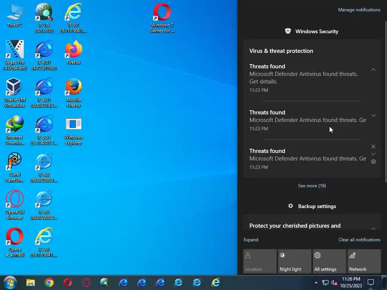Open the expanded Threats found notification with Get details
Screen dimensions: 387x290
tap(312, 78)
